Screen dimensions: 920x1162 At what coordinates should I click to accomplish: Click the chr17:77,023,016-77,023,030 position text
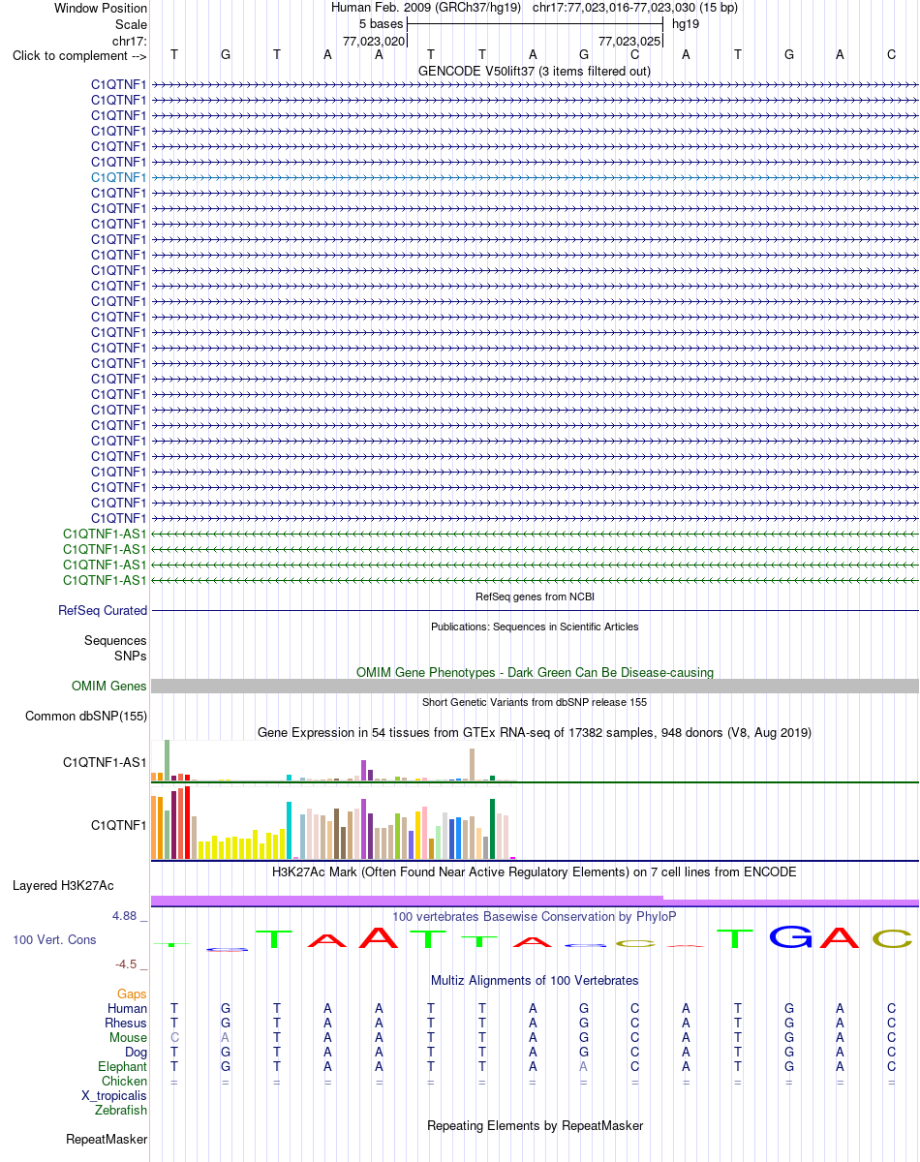(x=634, y=8)
